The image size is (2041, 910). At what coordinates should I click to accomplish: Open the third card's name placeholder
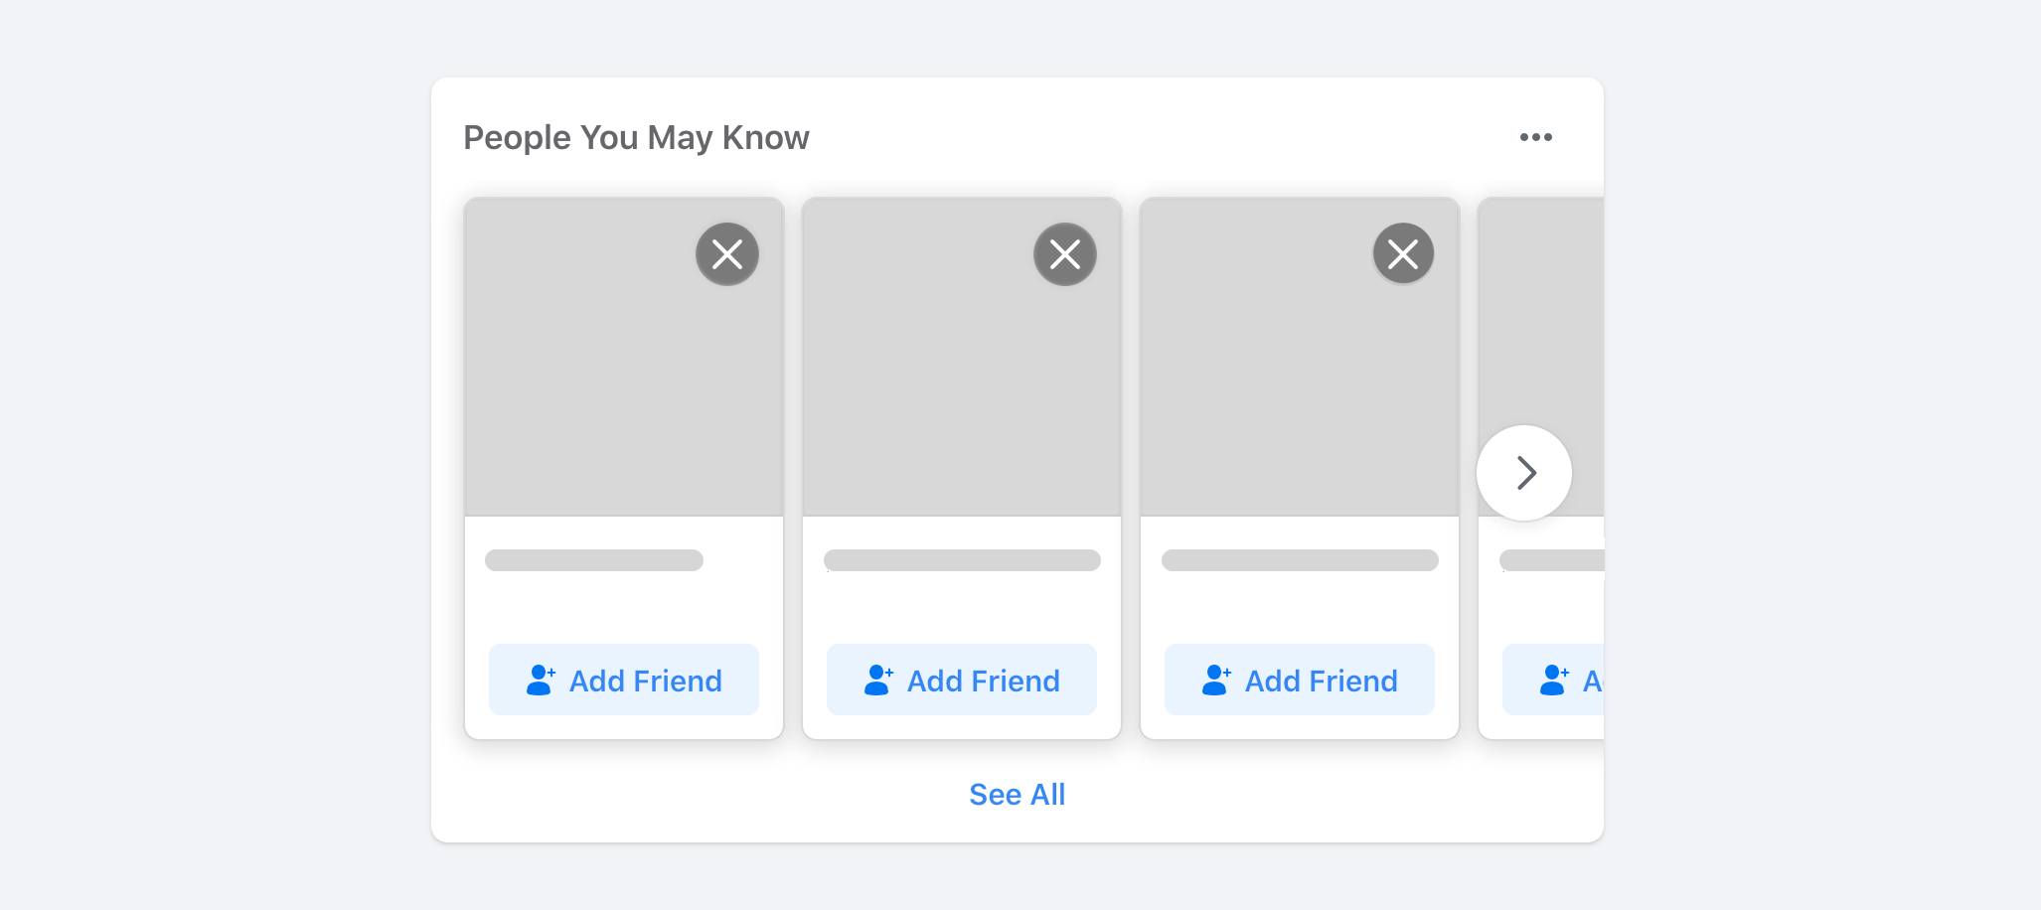click(1300, 560)
